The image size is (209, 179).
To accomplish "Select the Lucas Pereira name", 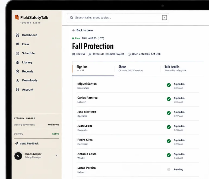I will click(x=87, y=168).
